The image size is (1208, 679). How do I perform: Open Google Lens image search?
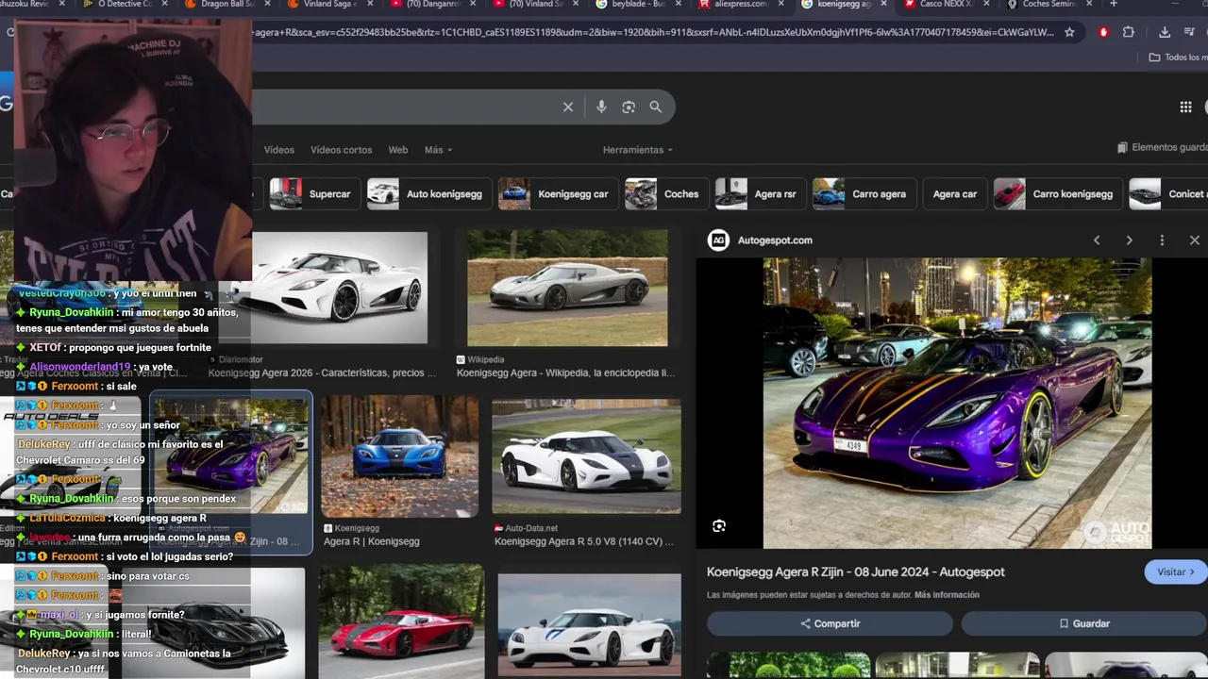click(x=629, y=107)
